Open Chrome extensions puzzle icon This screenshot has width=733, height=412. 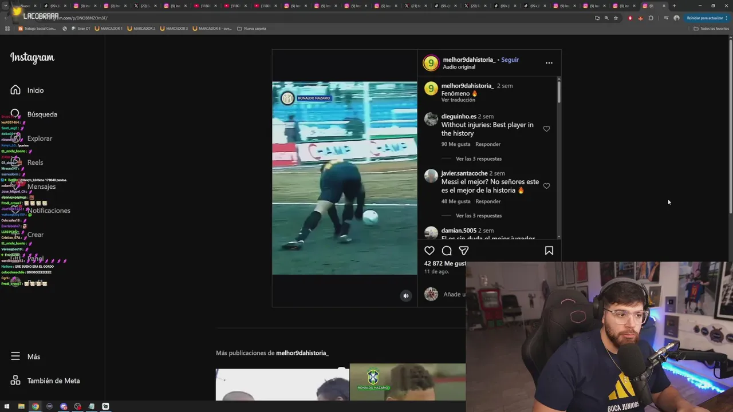click(x=651, y=18)
